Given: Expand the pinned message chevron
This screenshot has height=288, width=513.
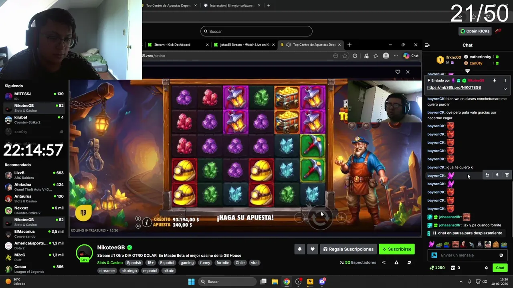Looking at the screenshot, I should coord(505,89).
